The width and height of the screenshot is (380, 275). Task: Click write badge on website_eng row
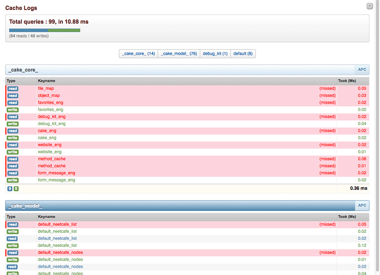coord(12,152)
